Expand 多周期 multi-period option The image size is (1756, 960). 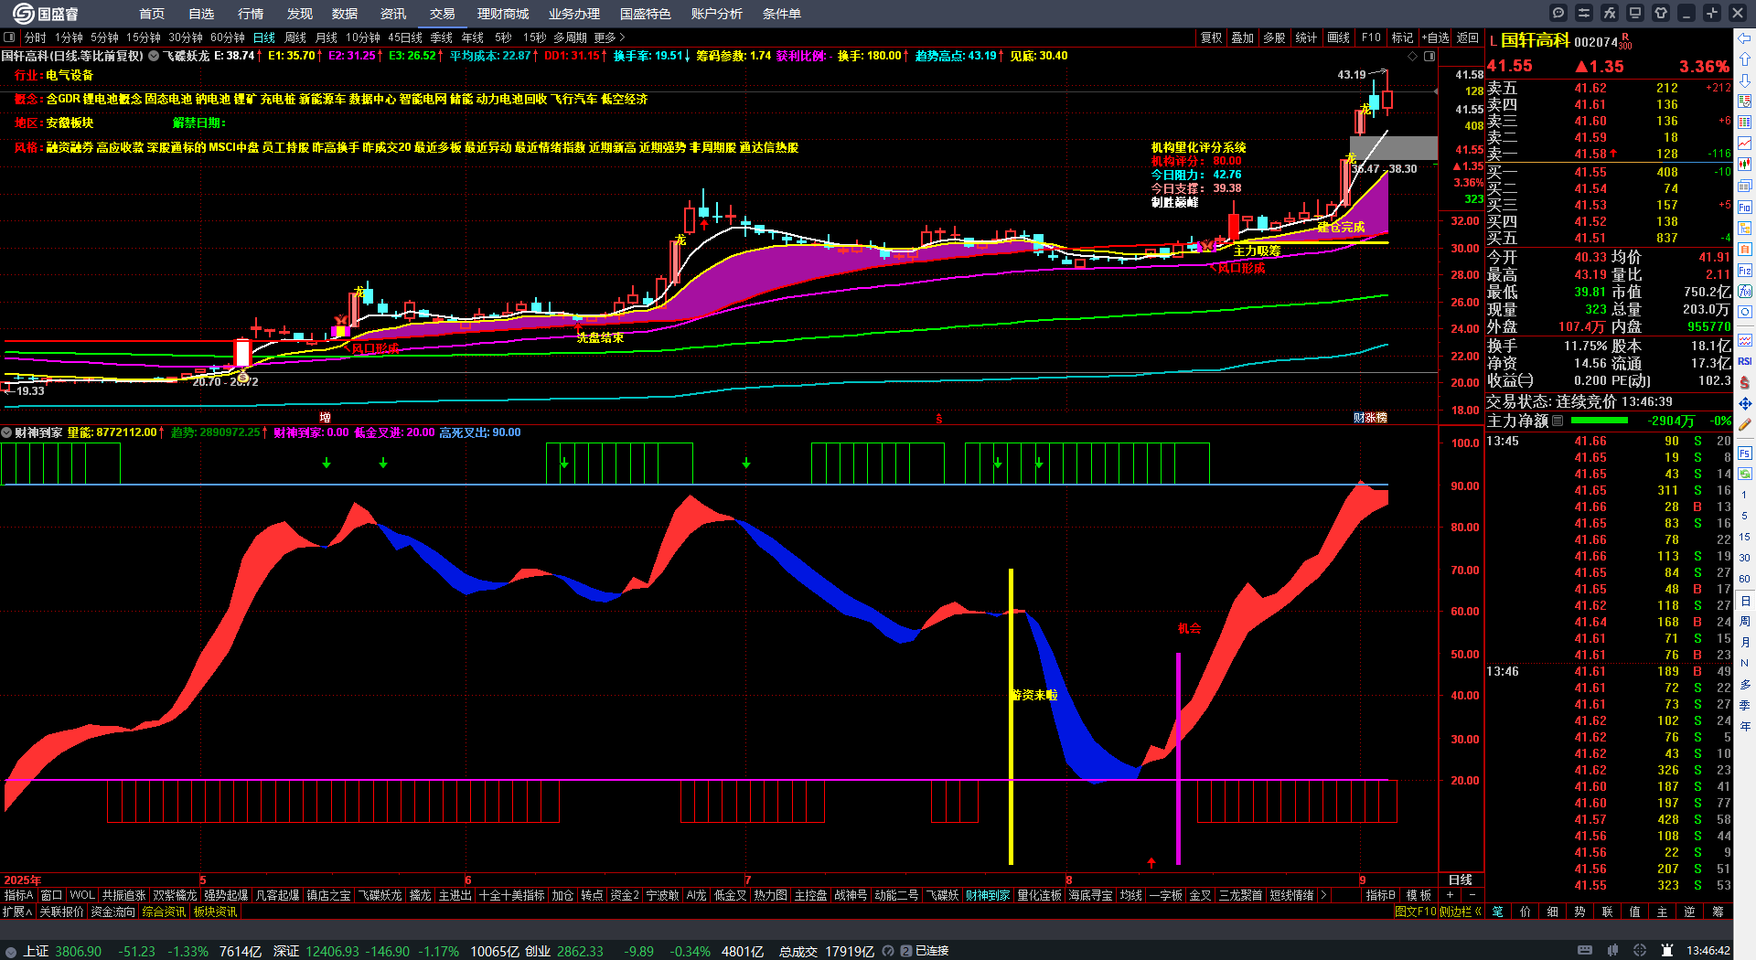(570, 37)
